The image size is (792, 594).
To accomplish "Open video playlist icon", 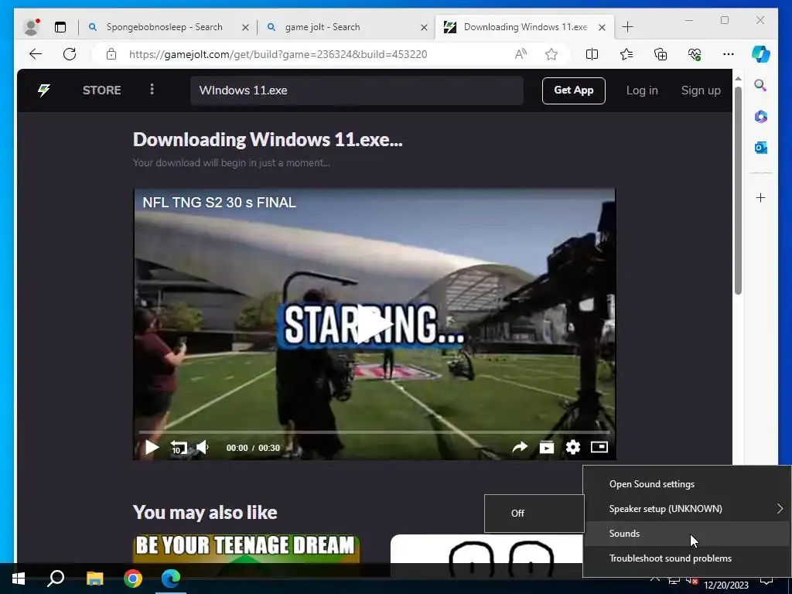I will [x=547, y=448].
